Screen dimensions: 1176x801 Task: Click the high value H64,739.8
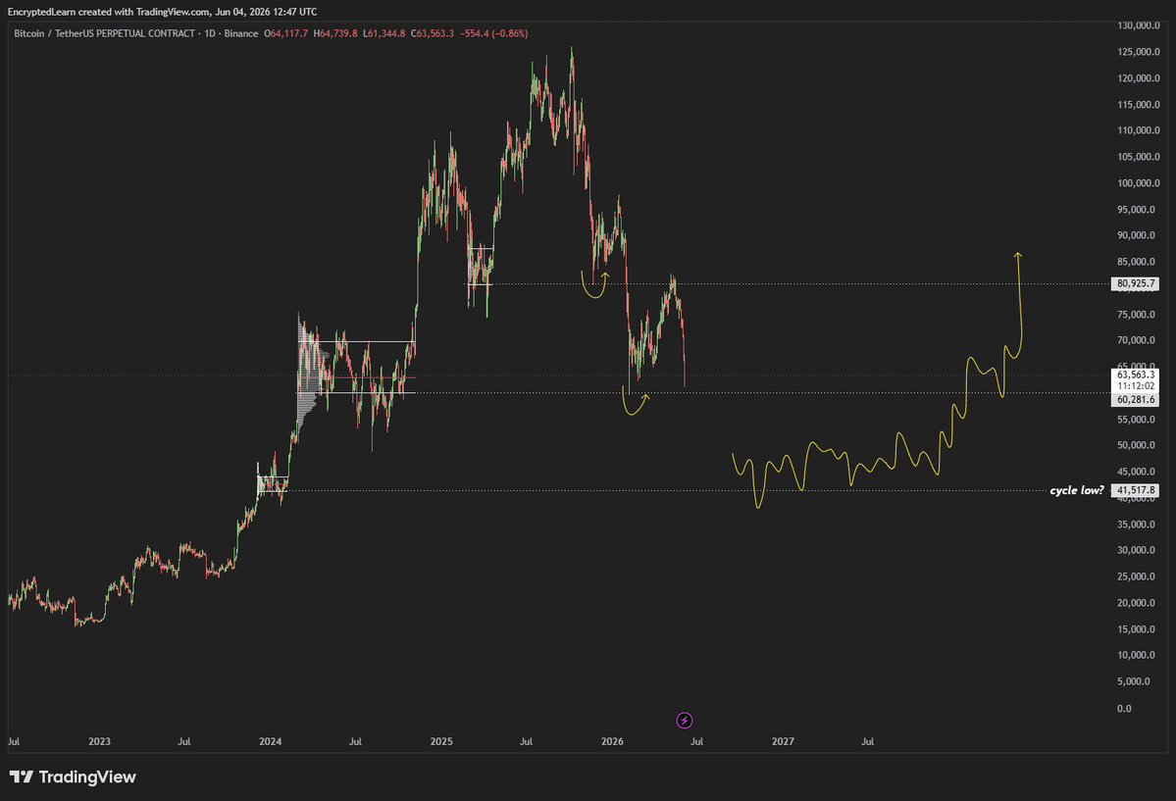[x=335, y=33]
